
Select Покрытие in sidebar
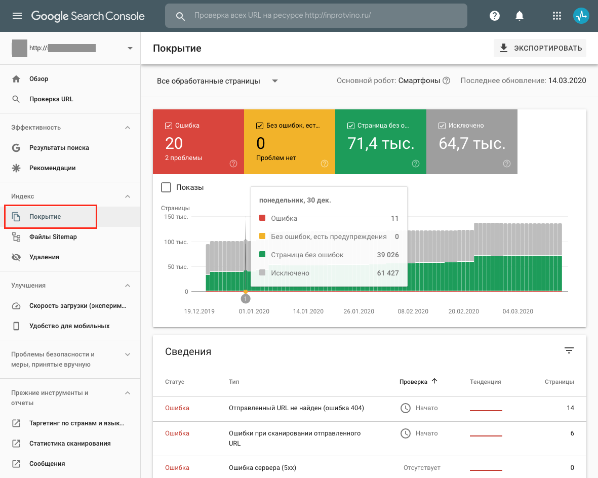70,217
